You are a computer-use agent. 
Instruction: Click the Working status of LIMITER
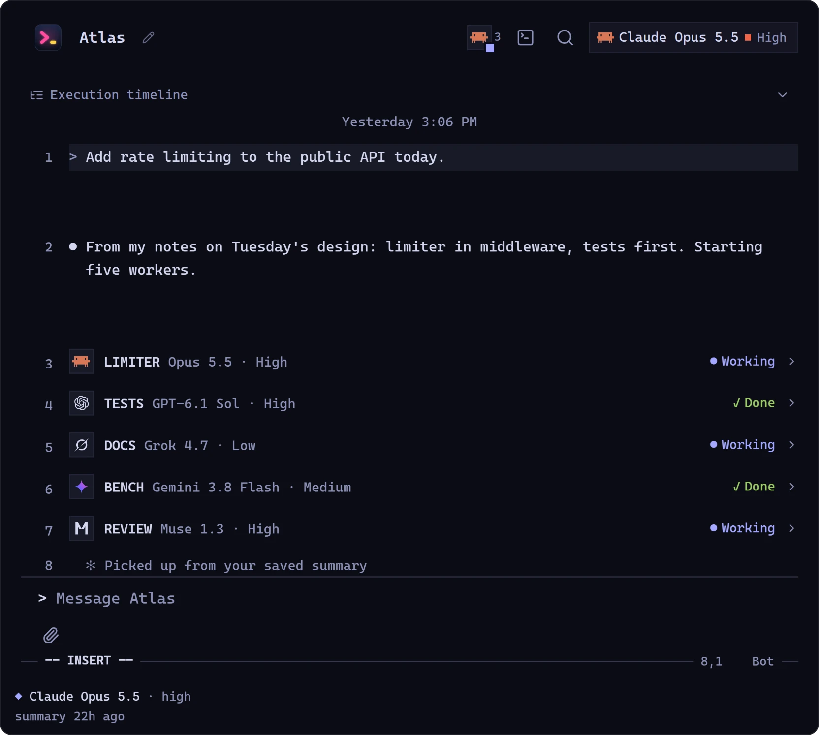(742, 361)
